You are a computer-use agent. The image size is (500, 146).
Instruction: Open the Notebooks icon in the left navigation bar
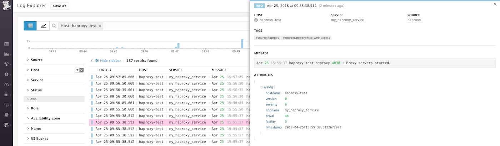pos(6,115)
